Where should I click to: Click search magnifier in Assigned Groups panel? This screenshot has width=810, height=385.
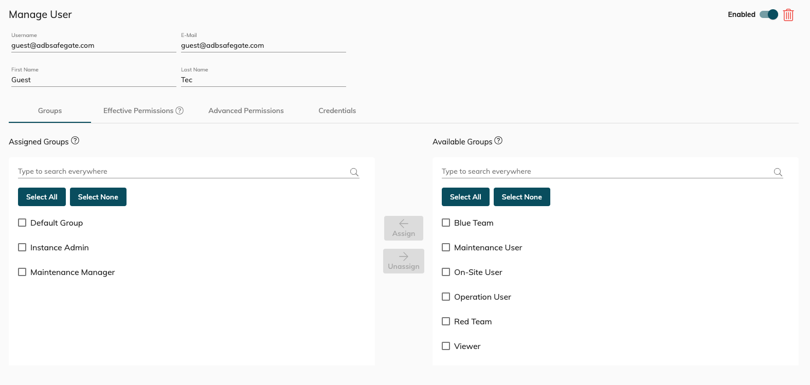coord(354,172)
